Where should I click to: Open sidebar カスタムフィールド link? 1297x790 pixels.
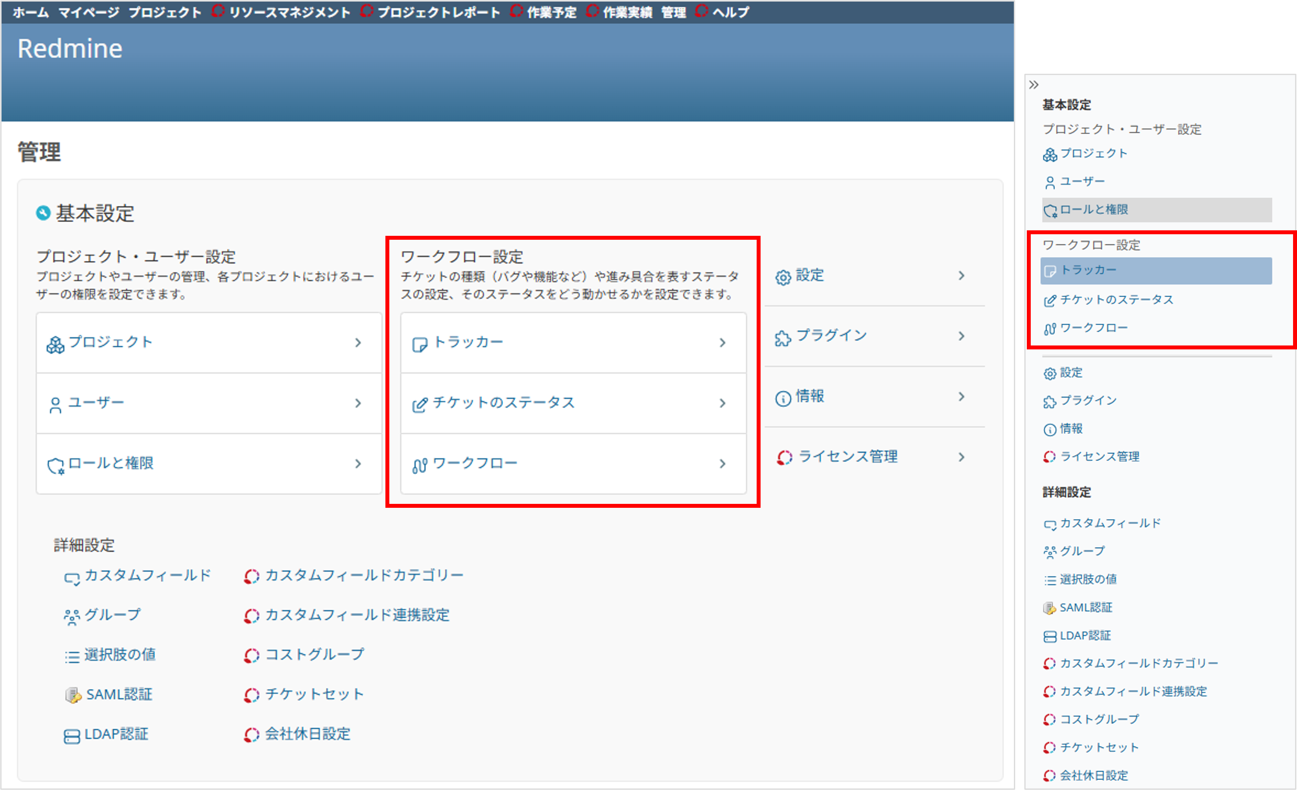[x=1110, y=524]
